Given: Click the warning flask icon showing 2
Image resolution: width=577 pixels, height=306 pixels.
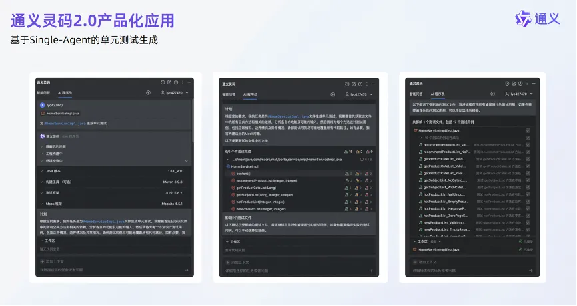Looking at the screenshot, I should point(357,152).
